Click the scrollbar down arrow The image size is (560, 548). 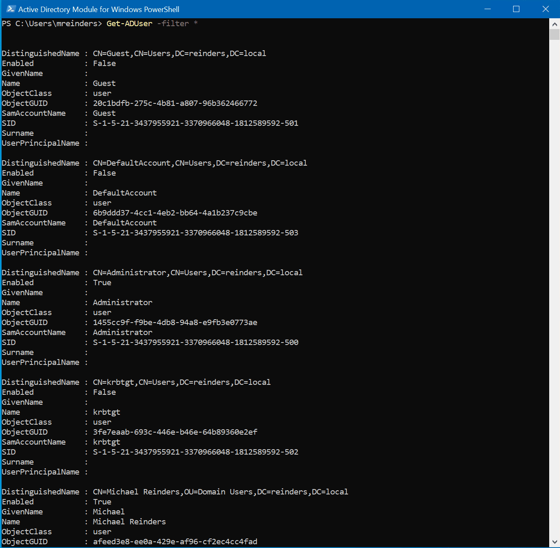click(555, 541)
